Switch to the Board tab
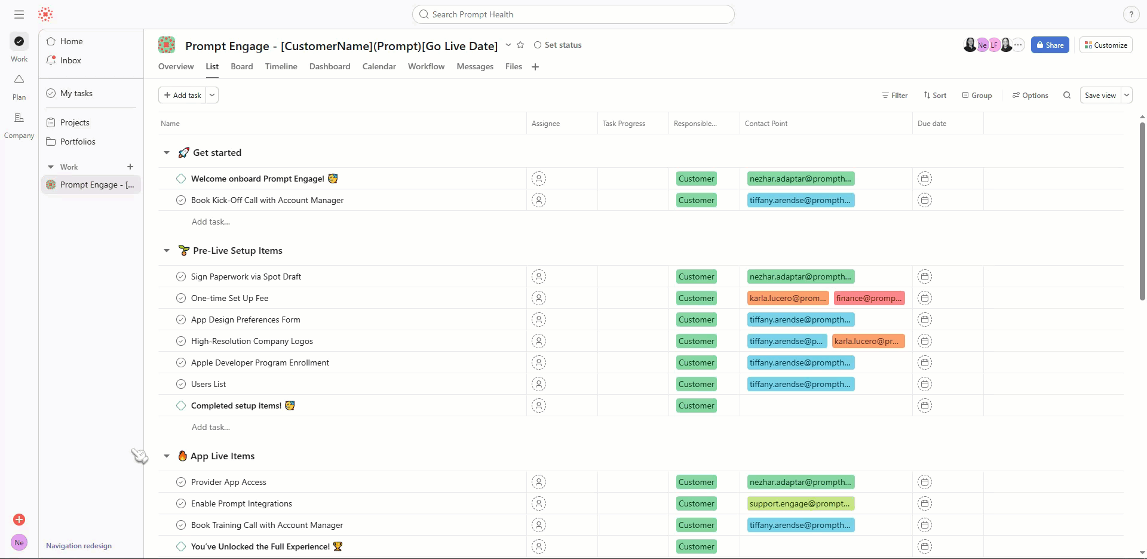This screenshot has width=1147, height=559. coord(242,66)
